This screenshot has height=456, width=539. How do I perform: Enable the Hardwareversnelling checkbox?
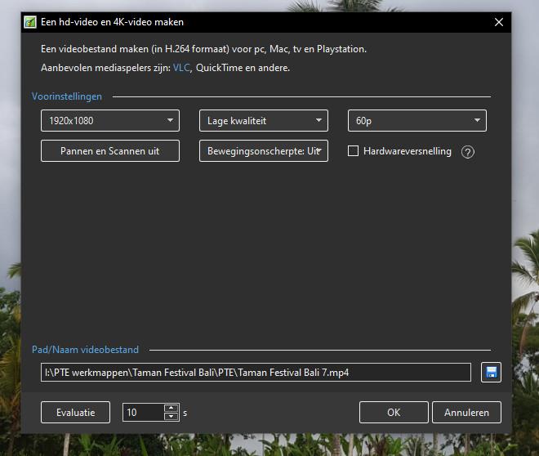point(354,151)
